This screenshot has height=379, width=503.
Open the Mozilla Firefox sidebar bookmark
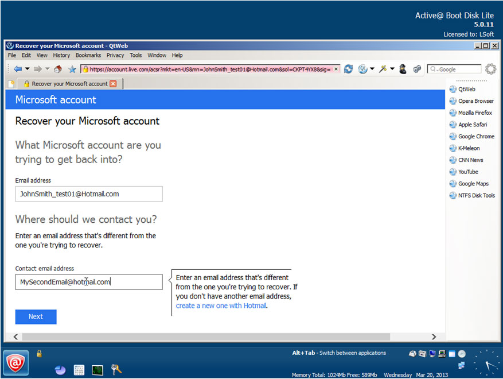pyautogui.click(x=471, y=113)
